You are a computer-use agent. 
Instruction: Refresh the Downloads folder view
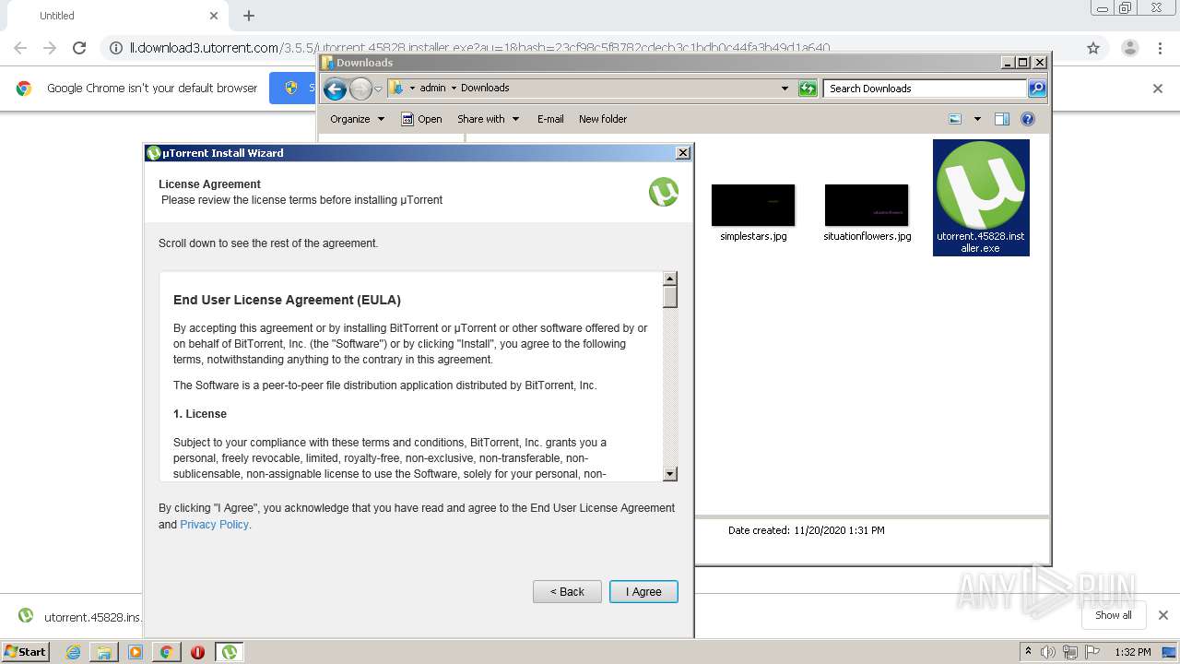point(808,89)
